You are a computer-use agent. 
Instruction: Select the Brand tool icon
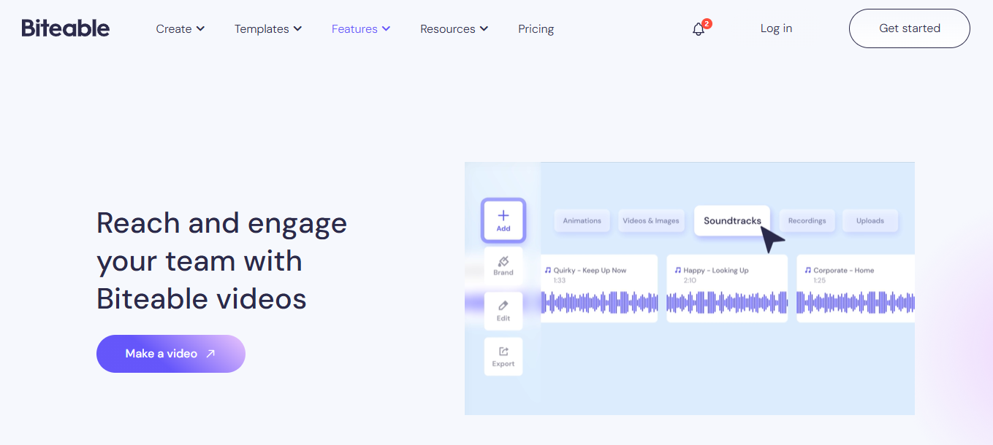click(503, 266)
